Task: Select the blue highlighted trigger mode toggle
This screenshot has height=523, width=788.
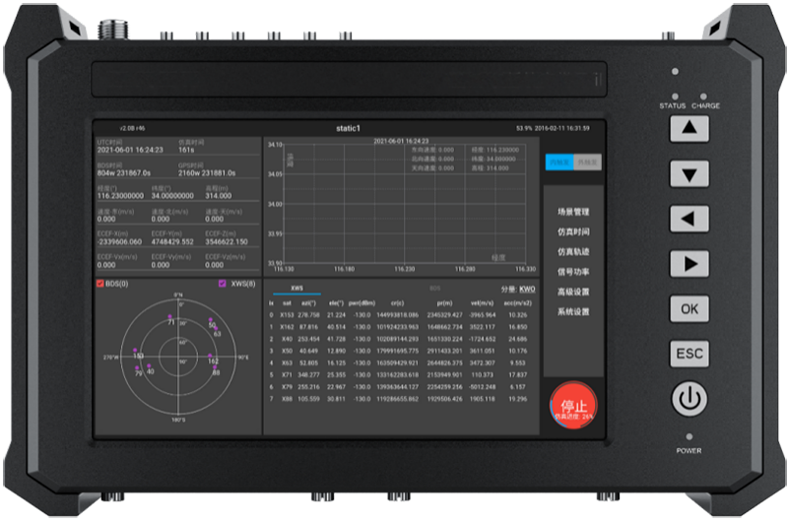Action: coord(558,161)
